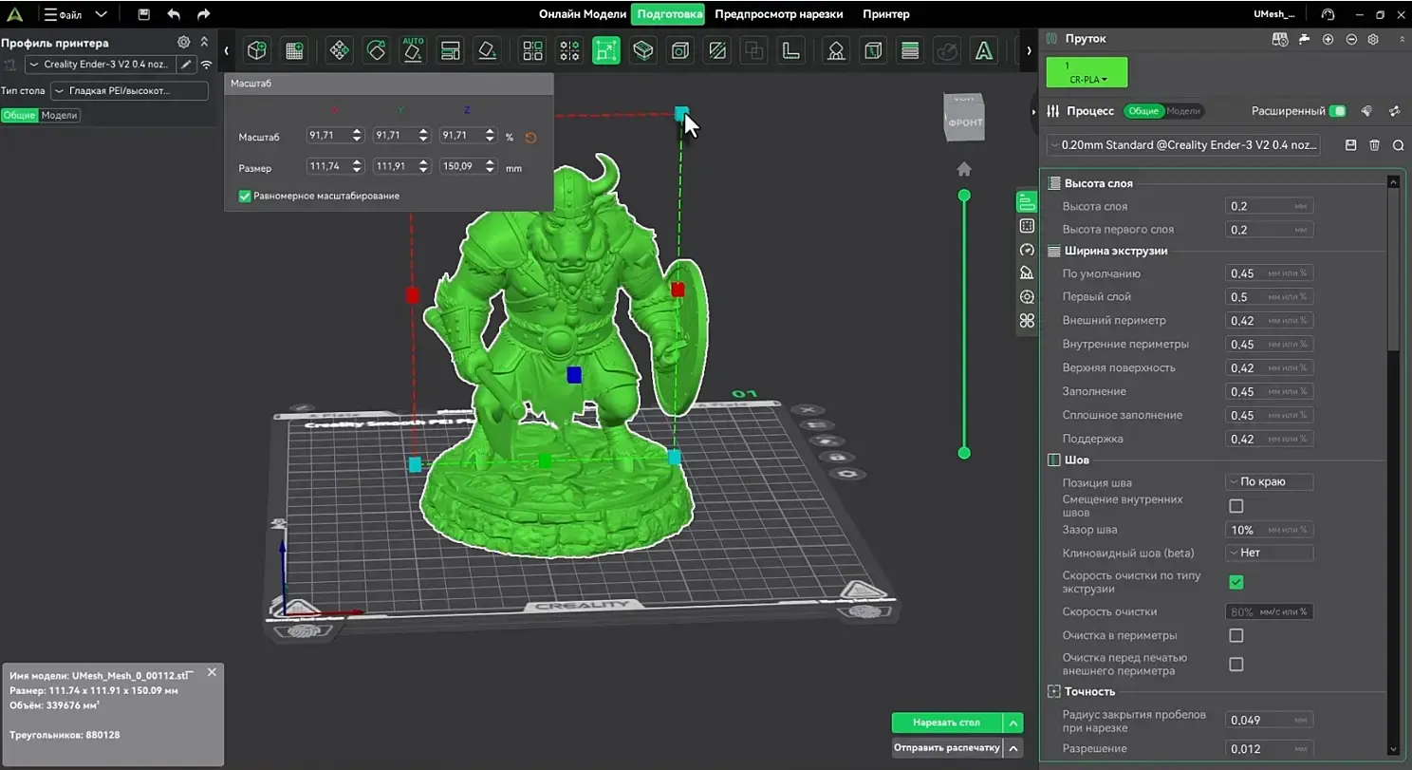Click the Нарезать стол button
This screenshot has height=770, width=1412.
coord(947,723)
